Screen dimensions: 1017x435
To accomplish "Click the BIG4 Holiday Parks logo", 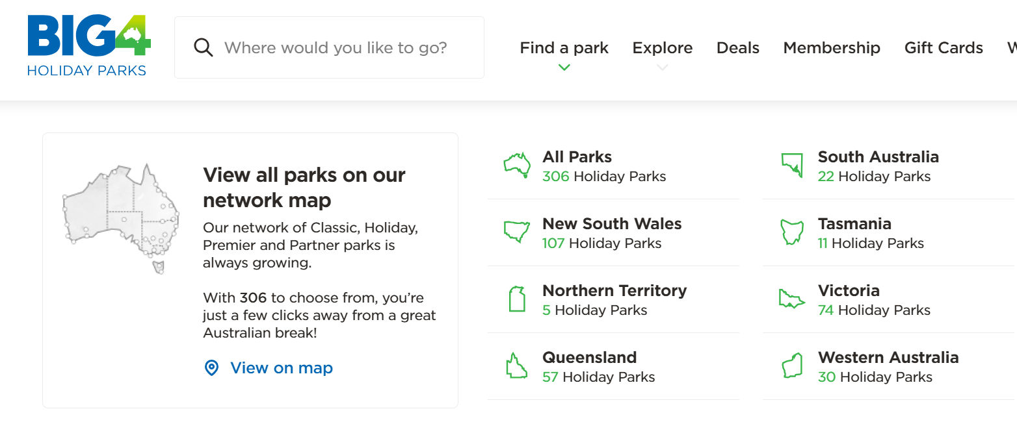I will pyautogui.click(x=89, y=47).
